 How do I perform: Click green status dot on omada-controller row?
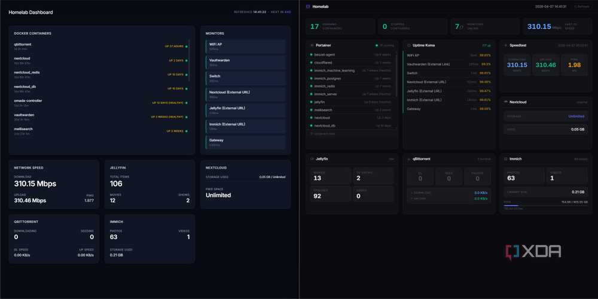pos(186,103)
